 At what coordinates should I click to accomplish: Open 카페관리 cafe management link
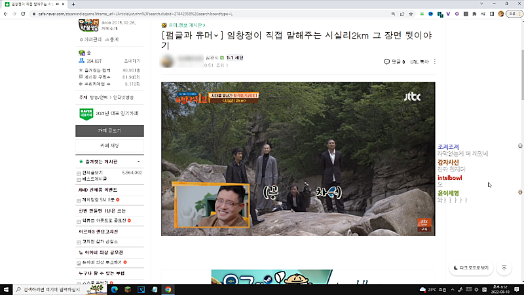(x=90, y=39)
